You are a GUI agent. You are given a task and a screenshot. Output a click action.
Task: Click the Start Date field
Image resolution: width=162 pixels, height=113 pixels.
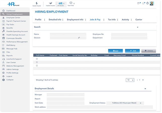click(66, 103)
